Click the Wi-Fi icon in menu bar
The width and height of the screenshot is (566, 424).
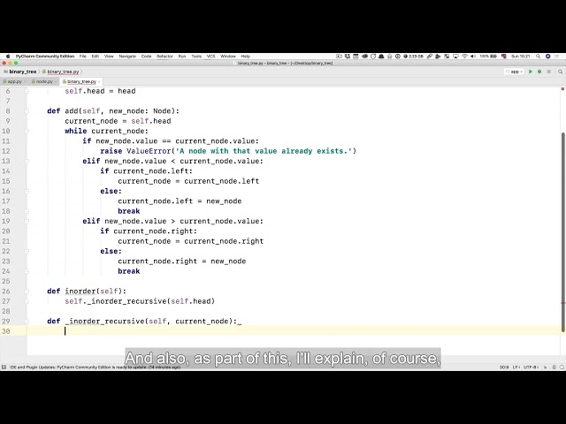tap(464, 57)
